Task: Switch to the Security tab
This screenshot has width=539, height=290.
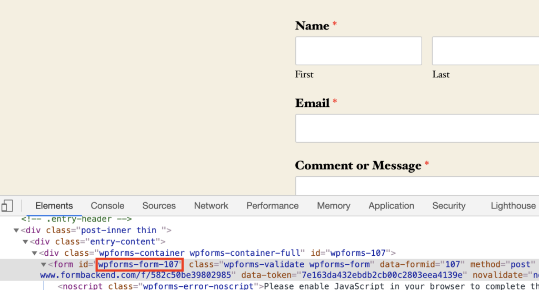Action: [x=448, y=206]
